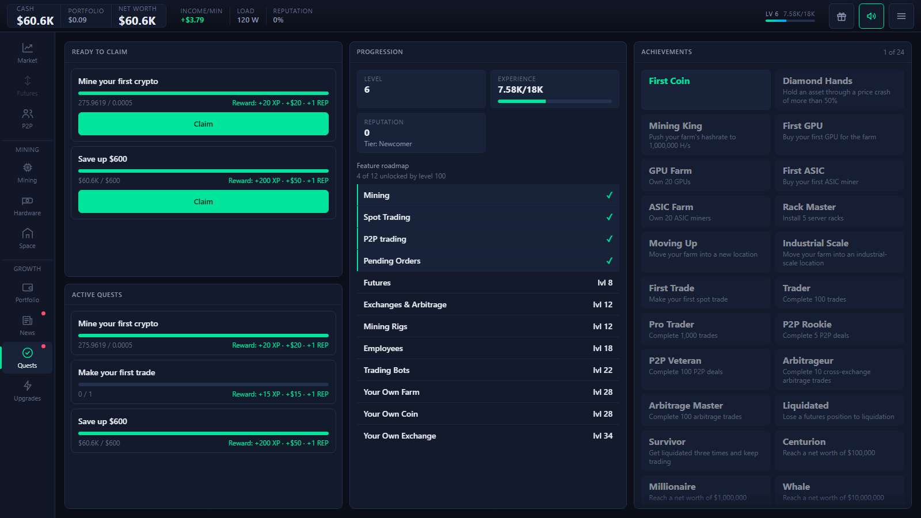Click the '1 of 24' achievements counter

893,52
